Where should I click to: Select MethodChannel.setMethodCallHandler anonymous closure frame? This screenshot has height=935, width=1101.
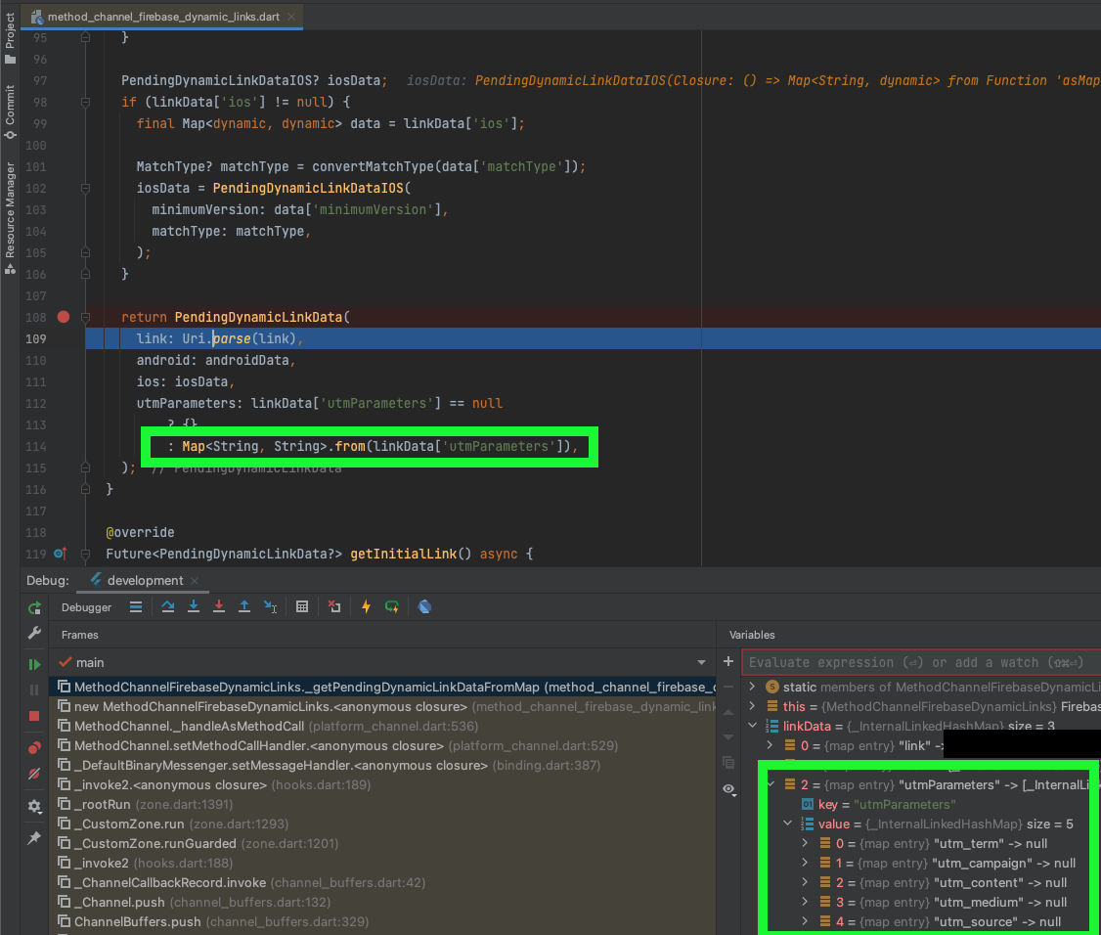[x=383, y=746]
